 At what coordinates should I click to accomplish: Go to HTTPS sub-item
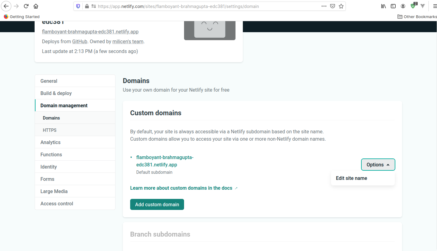tap(75, 130)
